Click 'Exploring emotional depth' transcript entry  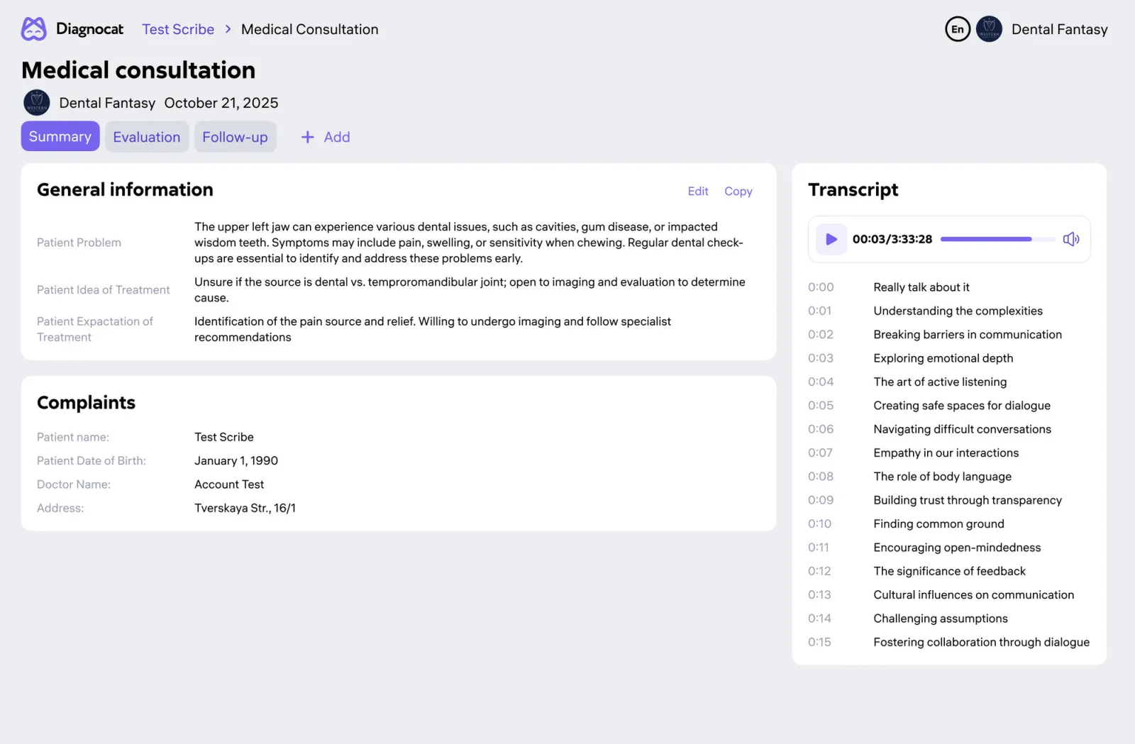tap(943, 358)
